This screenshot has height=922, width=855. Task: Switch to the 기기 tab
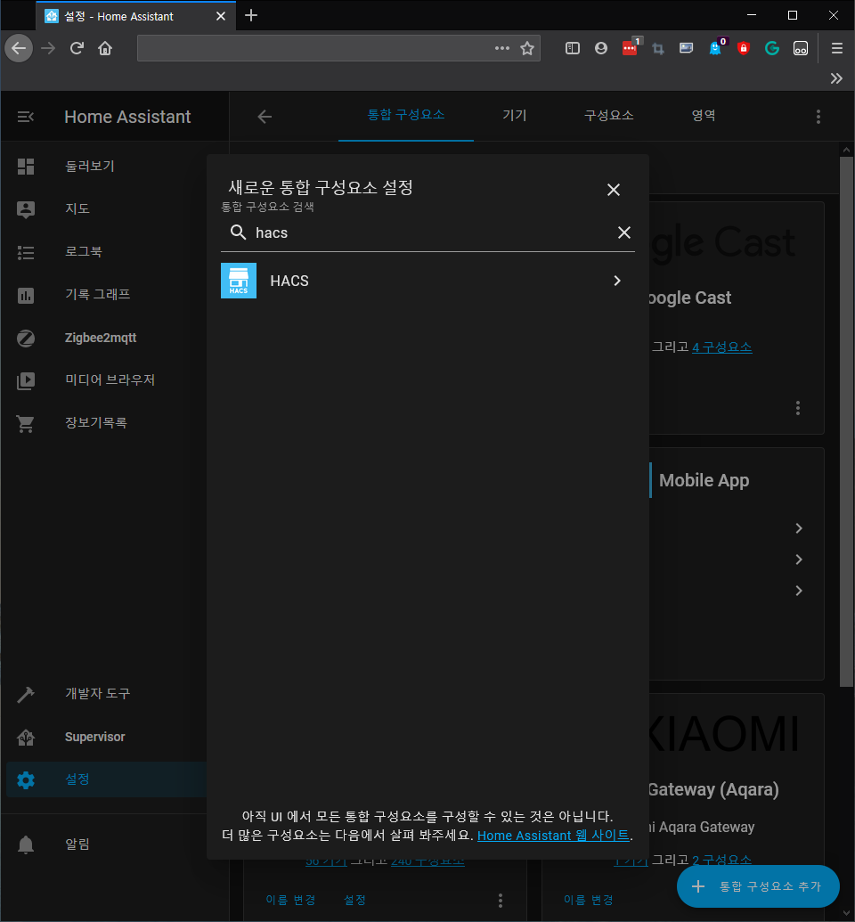(515, 115)
